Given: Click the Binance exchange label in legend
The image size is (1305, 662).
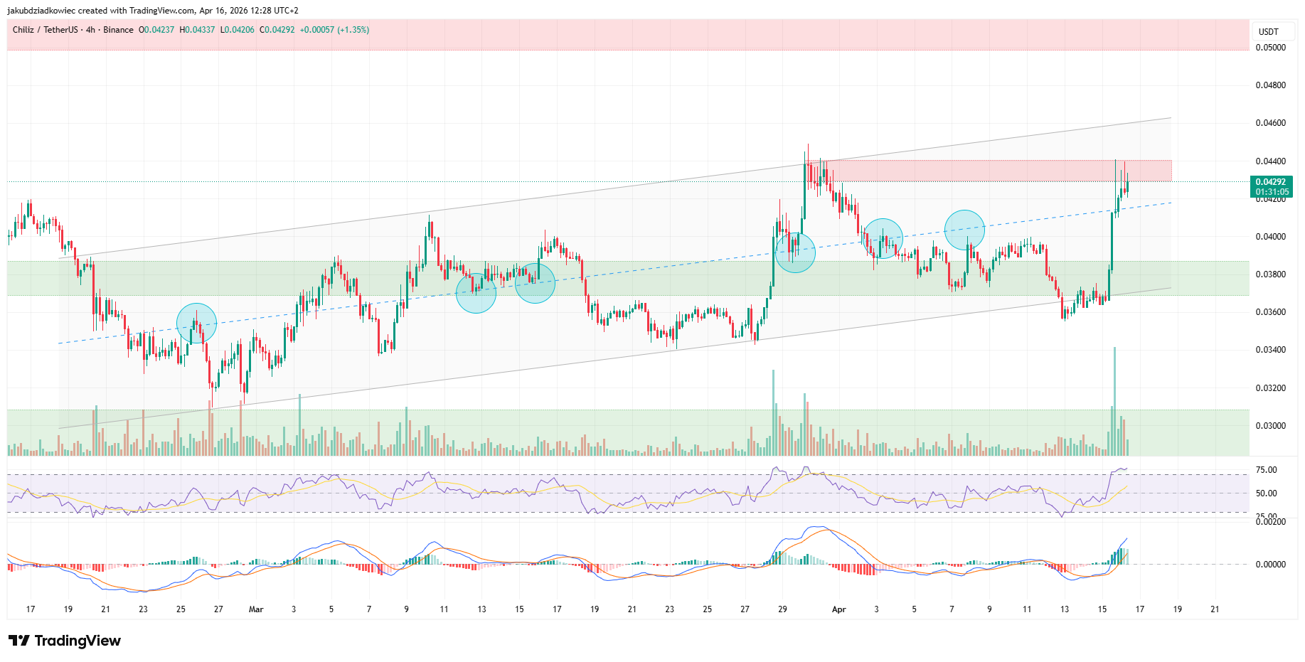Looking at the screenshot, I should 118,31.
